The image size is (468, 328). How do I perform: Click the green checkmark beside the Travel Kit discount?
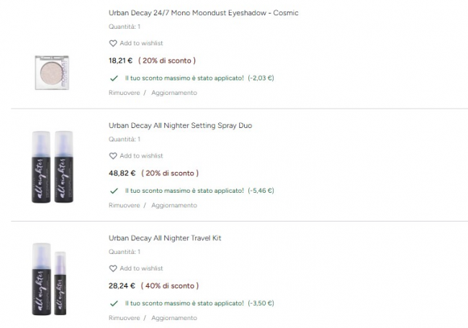(114, 304)
